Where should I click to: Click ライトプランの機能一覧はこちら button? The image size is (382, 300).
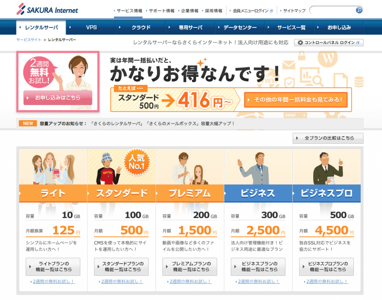pyautogui.click(x=53, y=267)
